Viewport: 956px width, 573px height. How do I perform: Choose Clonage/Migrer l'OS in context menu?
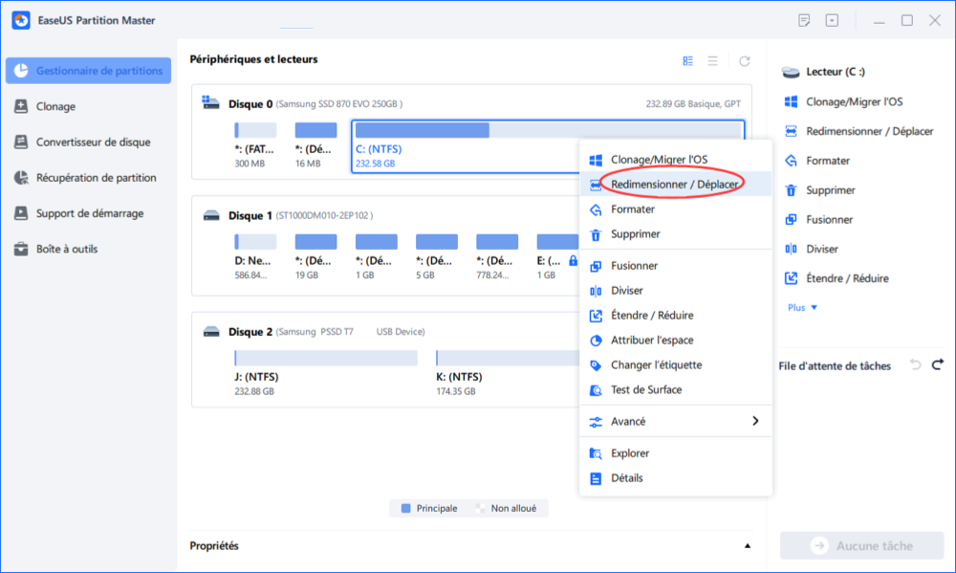tap(676, 159)
